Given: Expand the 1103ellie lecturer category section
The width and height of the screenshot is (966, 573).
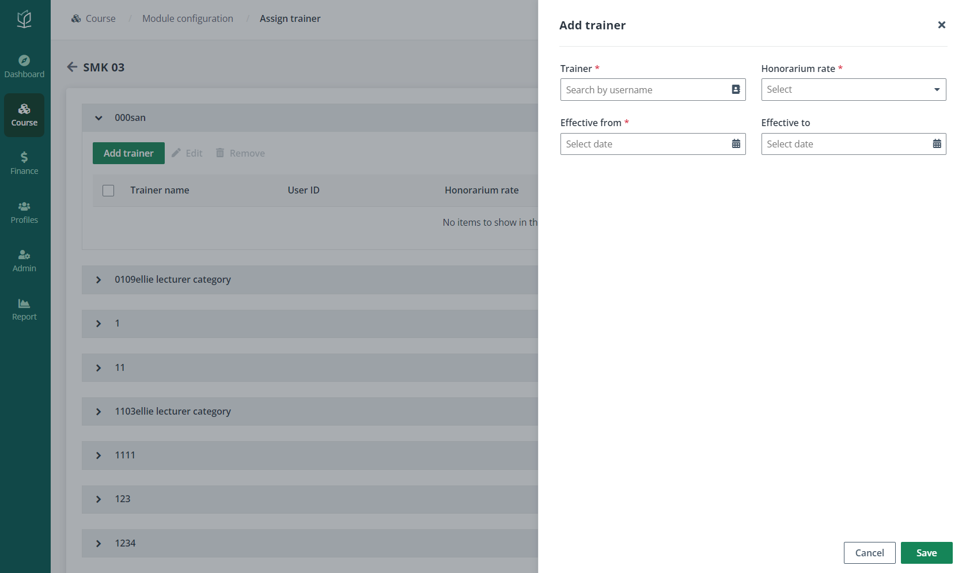Looking at the screenshot, I should pos(99,412).
